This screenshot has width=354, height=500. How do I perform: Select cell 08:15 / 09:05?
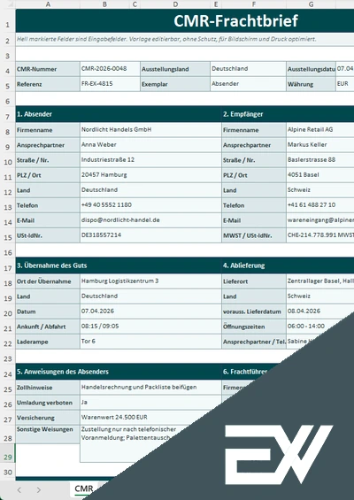tap(150, 327)
